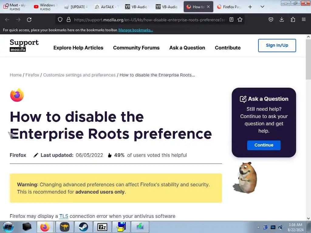Click the Manage bookmarks link
The width and height of the screenshot is (311, 233).
pos(136,30)
